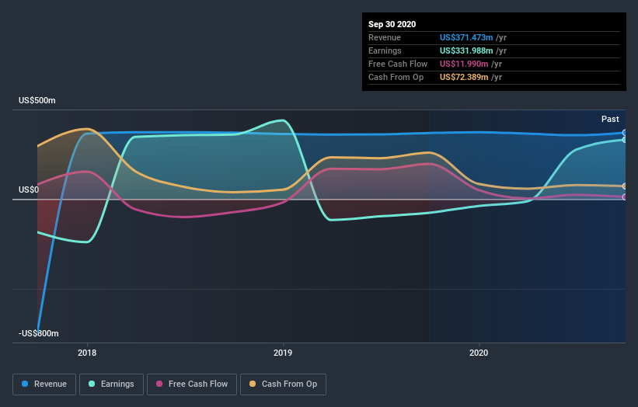Image resolution: width=638 pixels, height=407 pixels.
Task: Click the blue Revenue endpoint marker
Action: [x=625, y=133]
